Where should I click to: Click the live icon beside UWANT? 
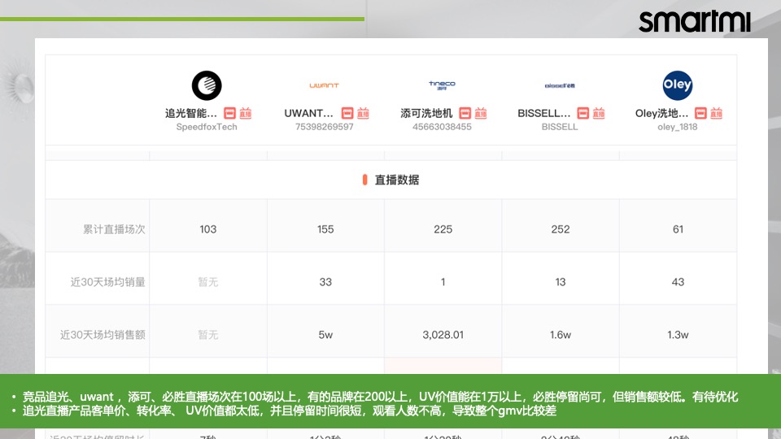[x=363, y=113]
